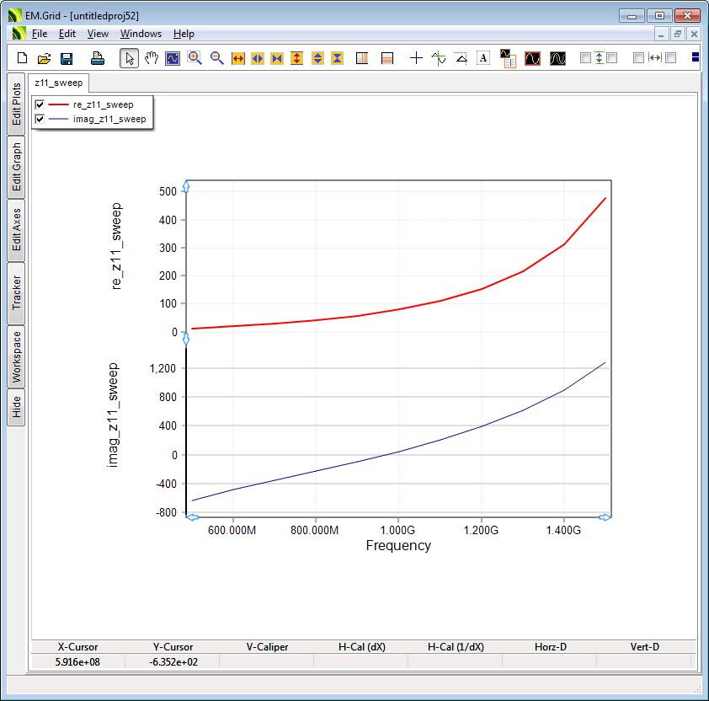Click the Hide side button
This screenshot has width=709, height=701.
point(16,408)
